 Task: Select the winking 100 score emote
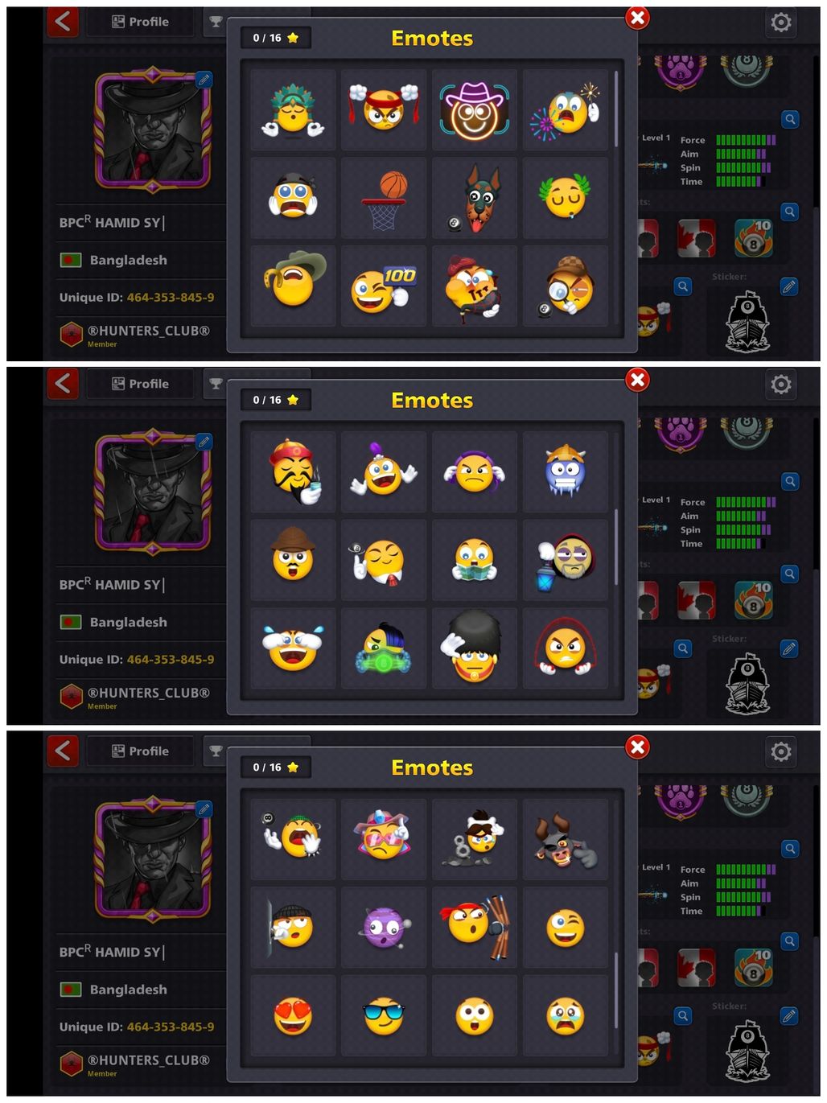[x=384, y=286]
